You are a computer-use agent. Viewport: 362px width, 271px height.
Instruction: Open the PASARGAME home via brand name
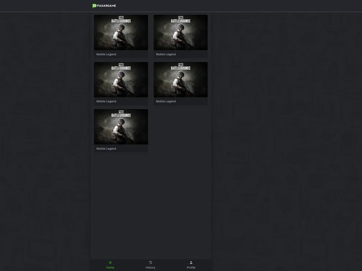(x=106, y=5)
